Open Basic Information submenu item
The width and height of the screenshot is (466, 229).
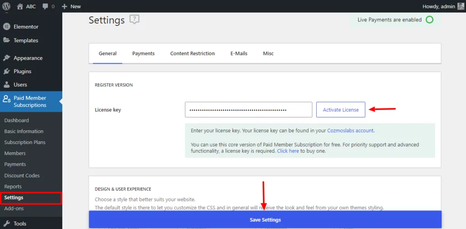(24, 131)
